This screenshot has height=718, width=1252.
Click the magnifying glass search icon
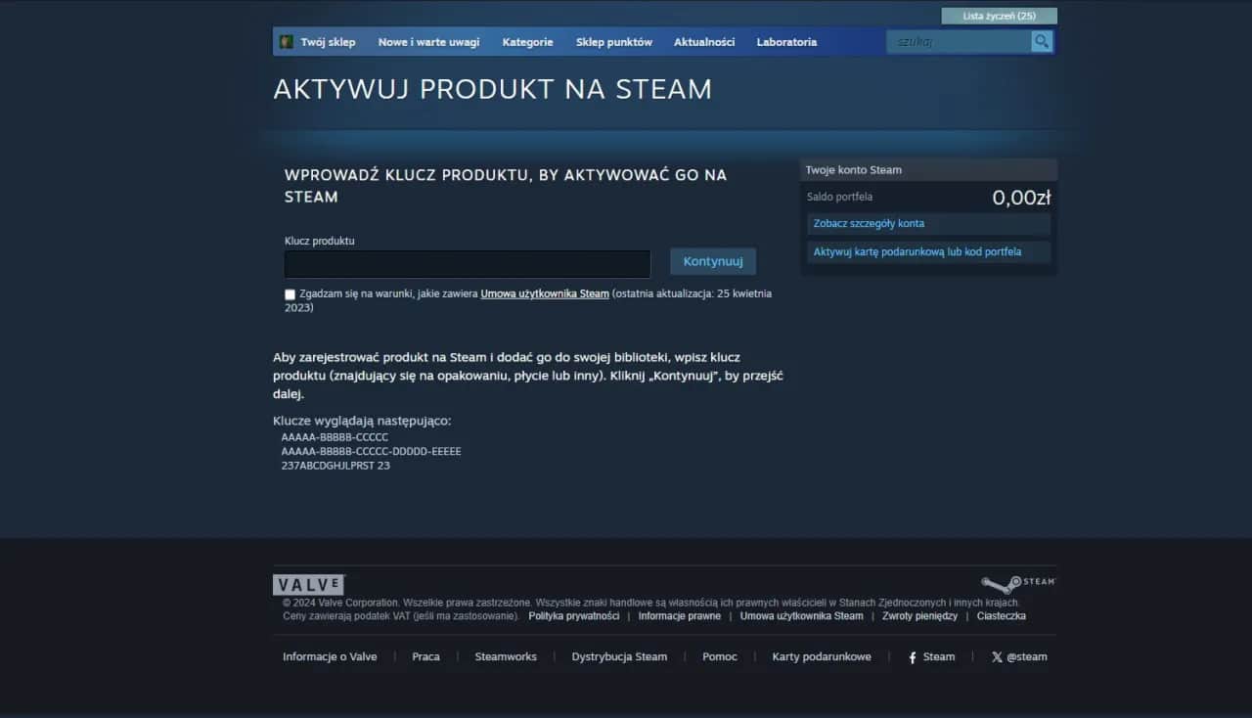[1041, 41]
